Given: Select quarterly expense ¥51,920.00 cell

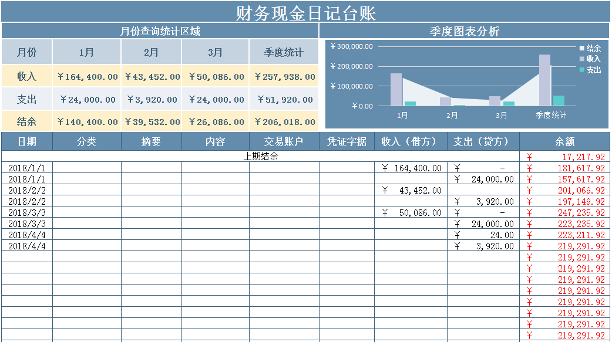Looking at the screenshot, I should (x=284, y=100).
